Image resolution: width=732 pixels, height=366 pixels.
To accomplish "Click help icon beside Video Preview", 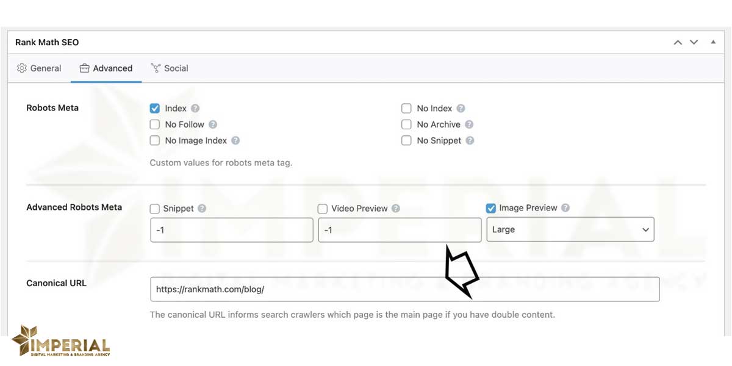I will pyautogui.click(x=396, y=209).
